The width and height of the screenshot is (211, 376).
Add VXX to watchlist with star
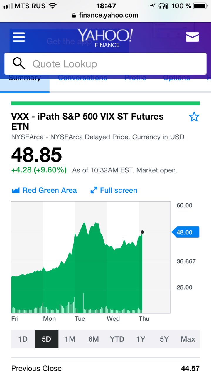194,117
